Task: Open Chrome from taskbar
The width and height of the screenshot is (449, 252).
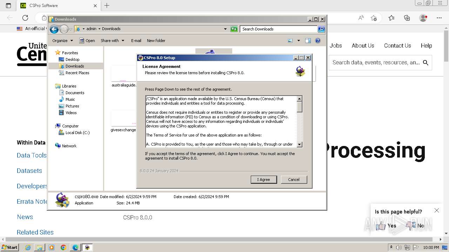Action: point(63,247)
